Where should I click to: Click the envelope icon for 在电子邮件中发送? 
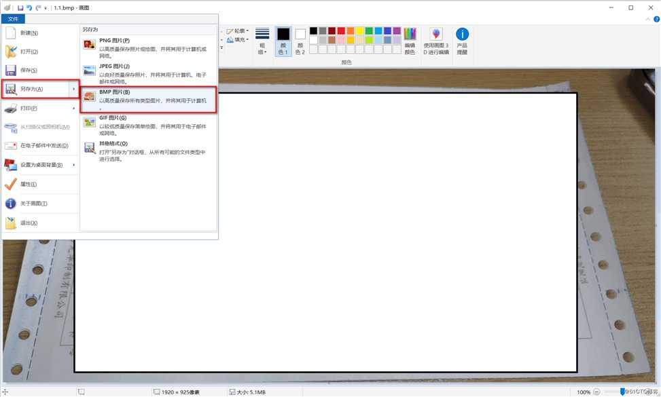[x=11, y=146]
